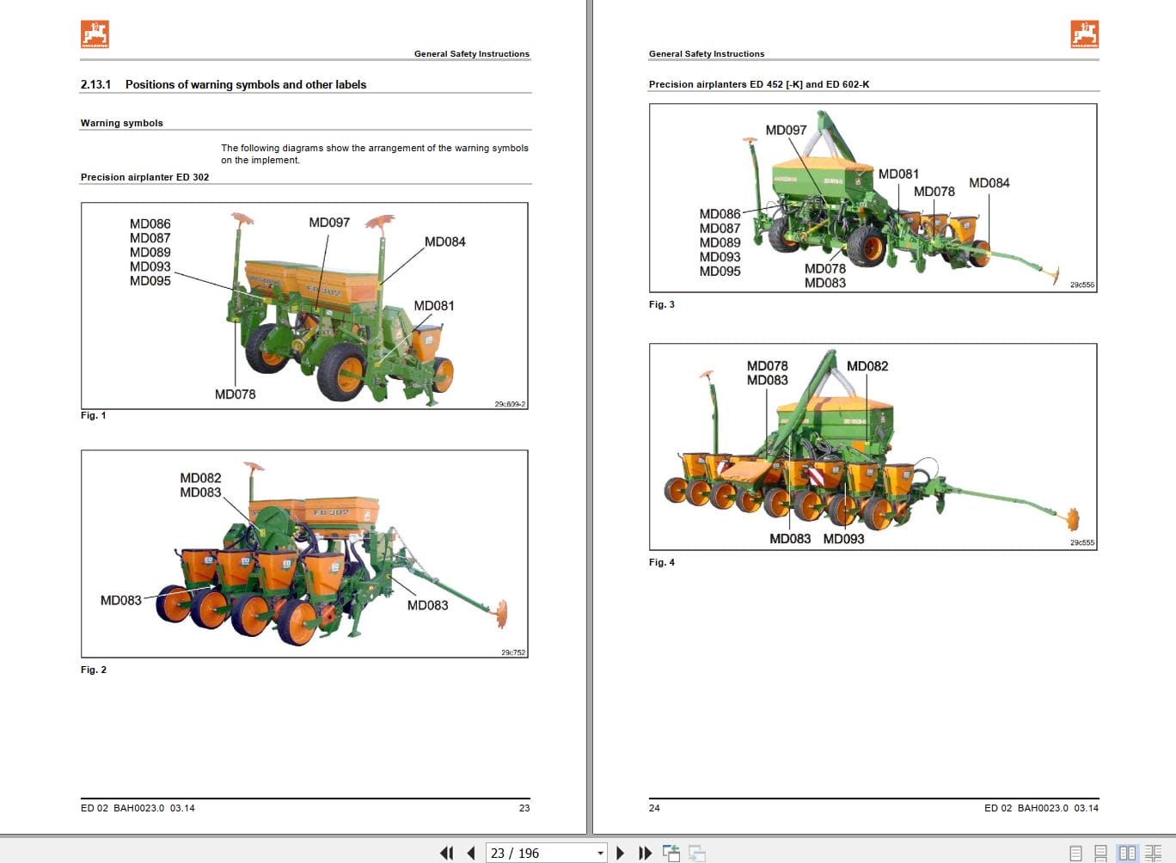The image size is (1176, 863).
Task: Click the Amazone logo on left page
Action: pos(95,34)
